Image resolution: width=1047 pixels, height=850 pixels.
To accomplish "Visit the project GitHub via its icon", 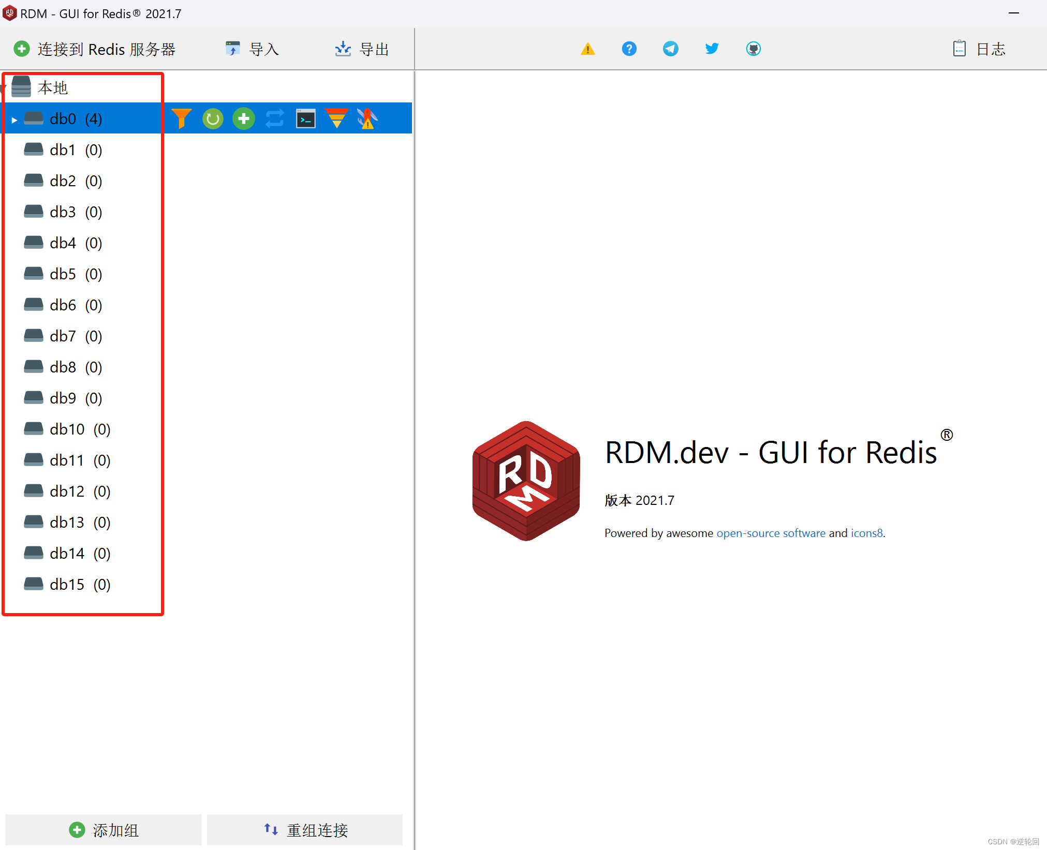I will click(754, 49).
